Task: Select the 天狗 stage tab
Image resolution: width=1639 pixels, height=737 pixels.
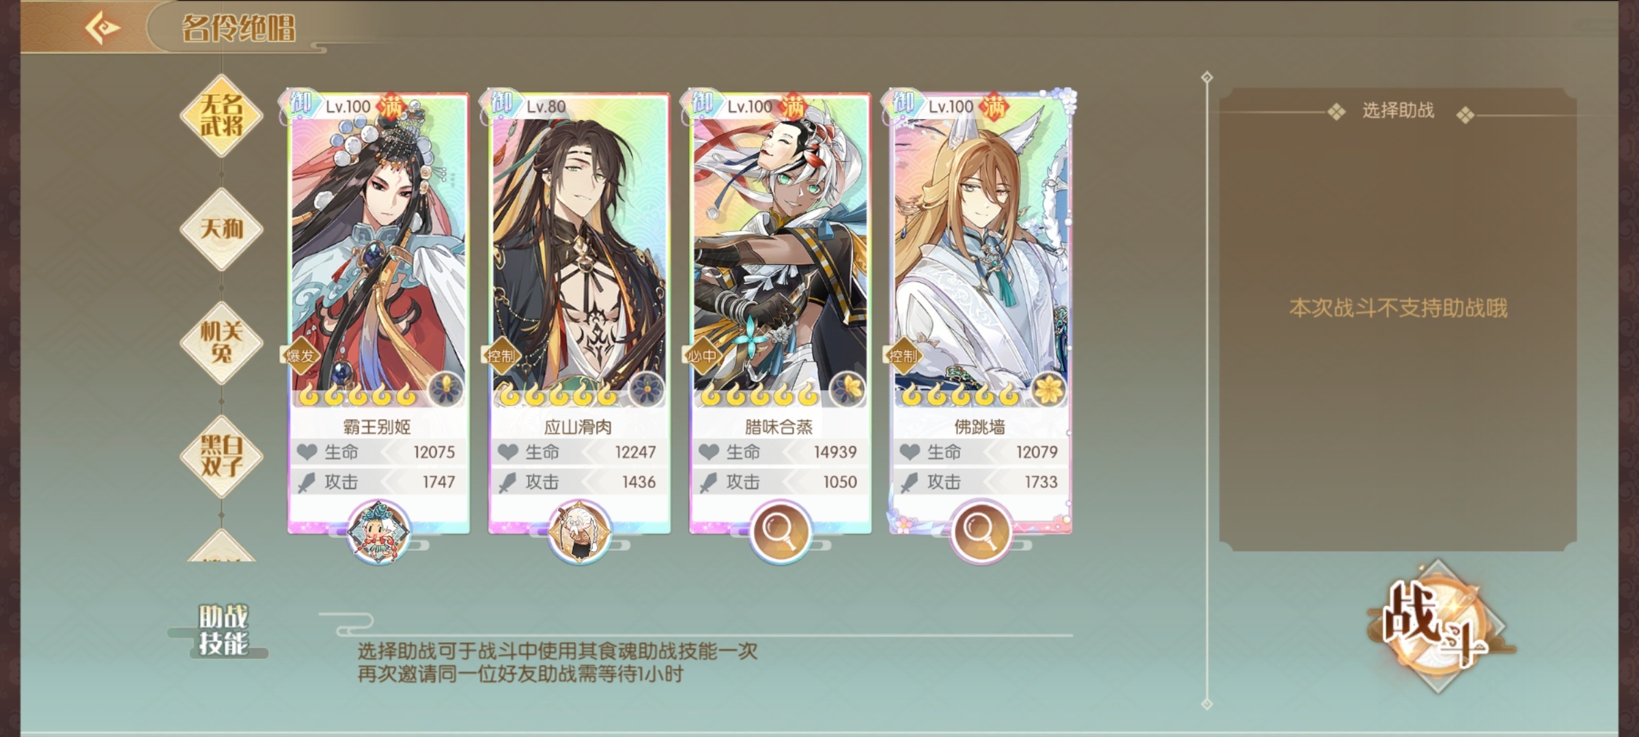Action: point(221,229)
